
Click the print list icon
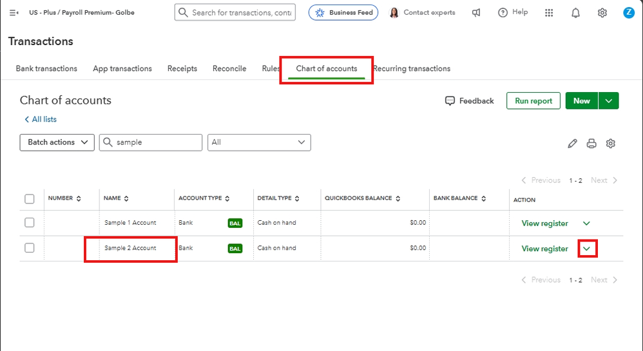[591, 144]
